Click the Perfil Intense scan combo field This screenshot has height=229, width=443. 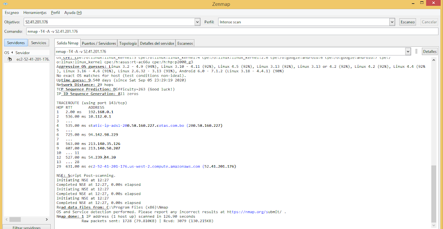pyautogui.click(x=304, y=22)
